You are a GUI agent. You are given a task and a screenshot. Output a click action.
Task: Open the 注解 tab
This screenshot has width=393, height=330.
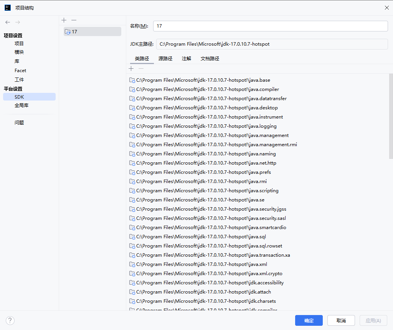[x=187, y=59]
